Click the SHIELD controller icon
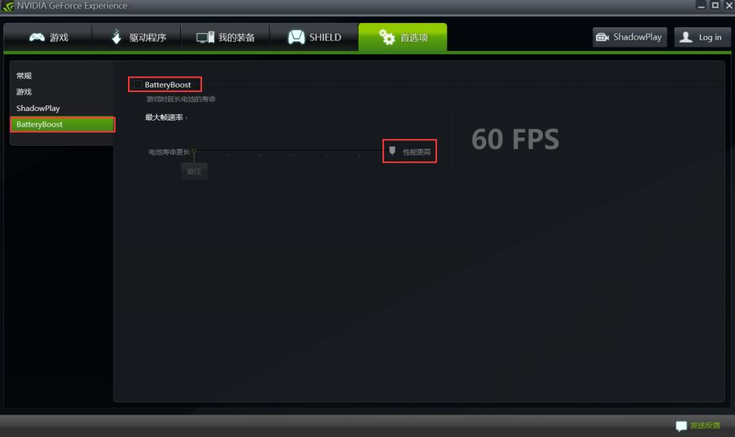Screen dimensions: 735x437 click(296, 37)
